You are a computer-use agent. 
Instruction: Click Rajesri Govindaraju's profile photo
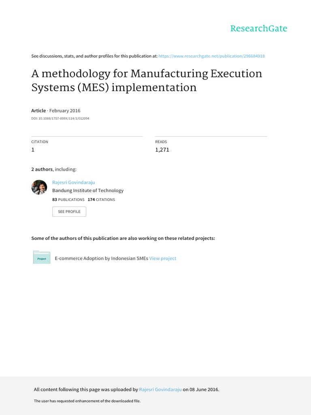pos(39,187)
